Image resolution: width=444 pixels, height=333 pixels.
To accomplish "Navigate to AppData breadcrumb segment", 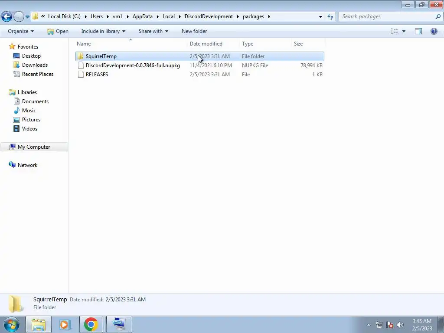I will tap(142, 16).
